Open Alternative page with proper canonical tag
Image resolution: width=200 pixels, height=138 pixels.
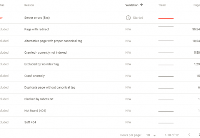[100, 41]
